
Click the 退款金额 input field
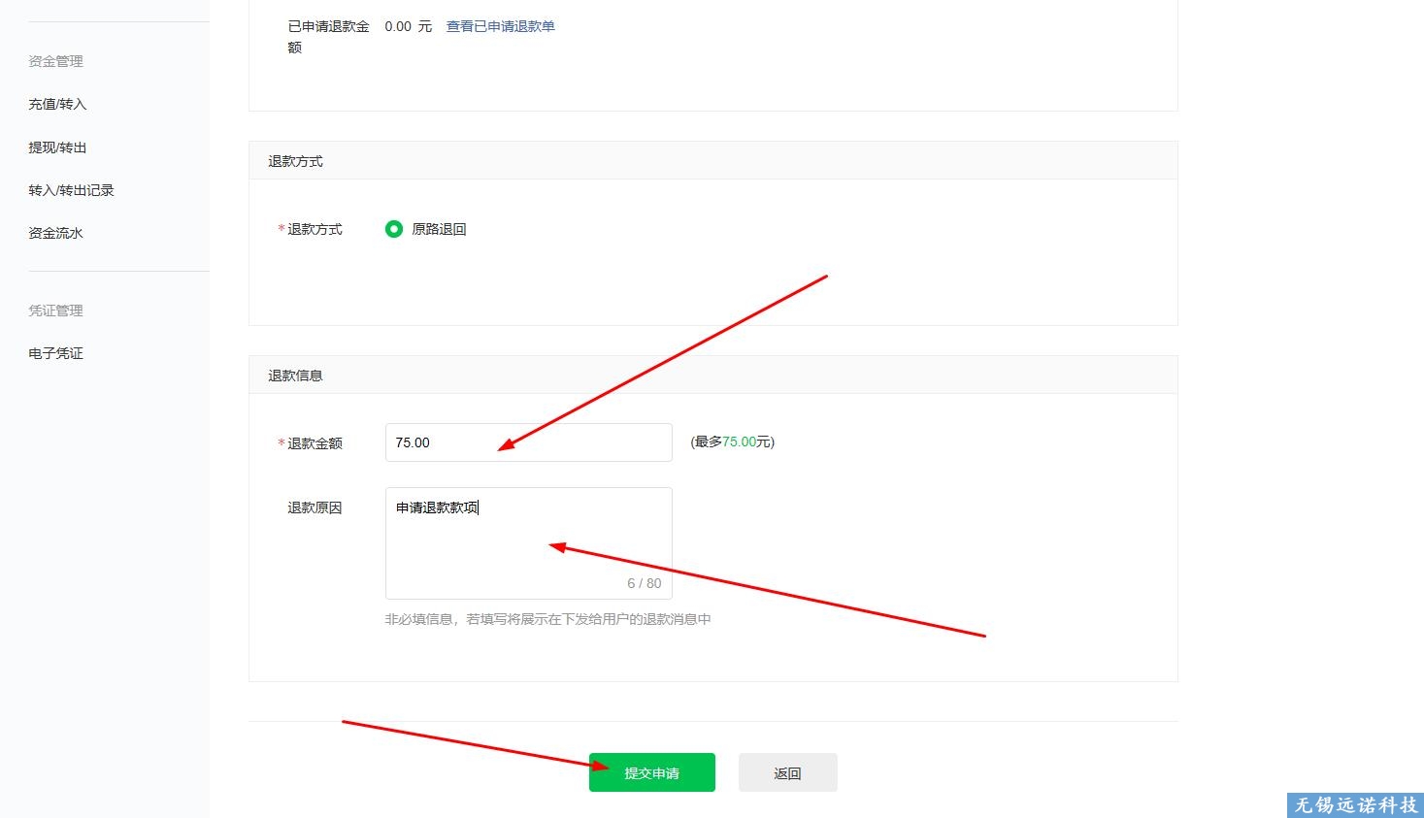pyautogui.click(x=528, y=442)
